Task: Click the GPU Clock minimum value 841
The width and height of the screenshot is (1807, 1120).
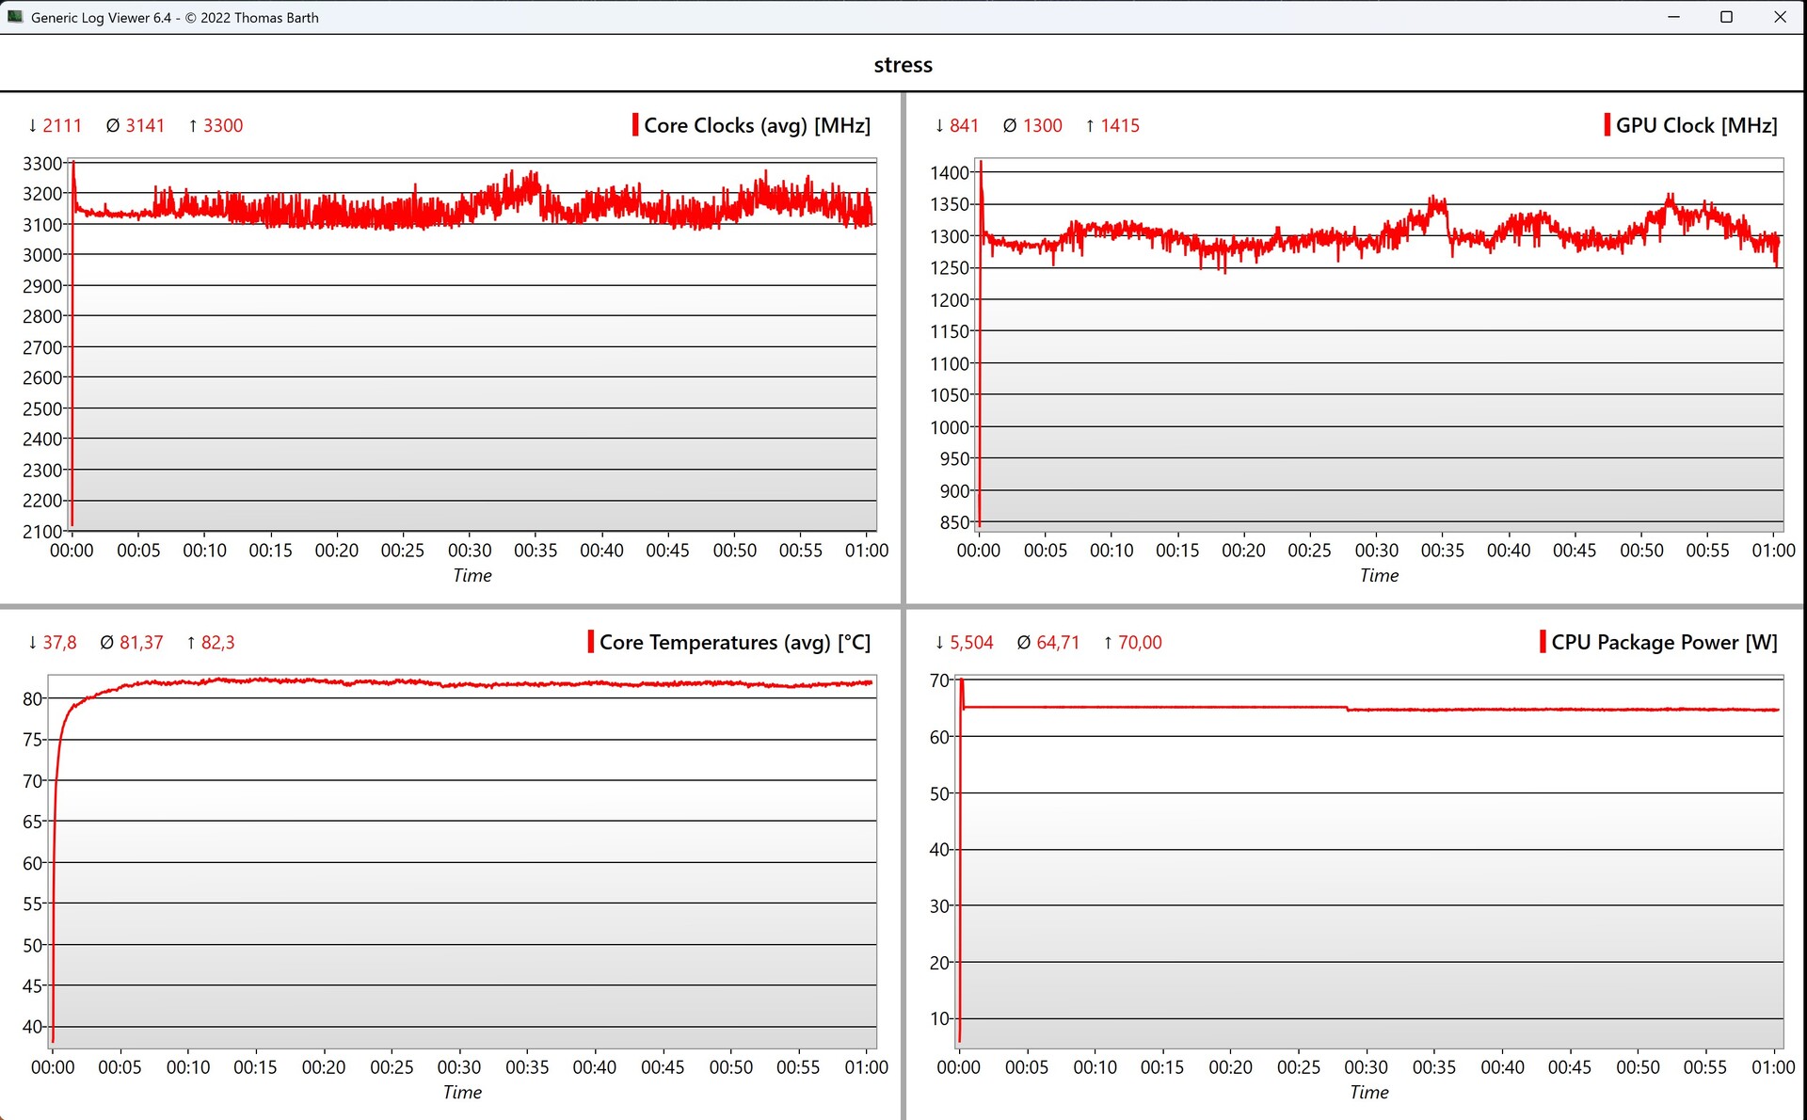Action: coord(964,125)
